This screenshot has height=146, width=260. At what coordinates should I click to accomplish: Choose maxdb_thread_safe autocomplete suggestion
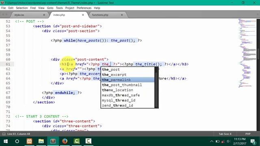(128, 95)
